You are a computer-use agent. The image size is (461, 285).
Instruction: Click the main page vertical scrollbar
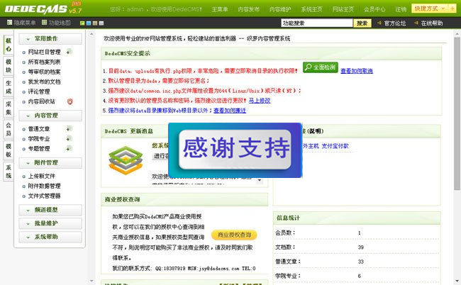457,113
